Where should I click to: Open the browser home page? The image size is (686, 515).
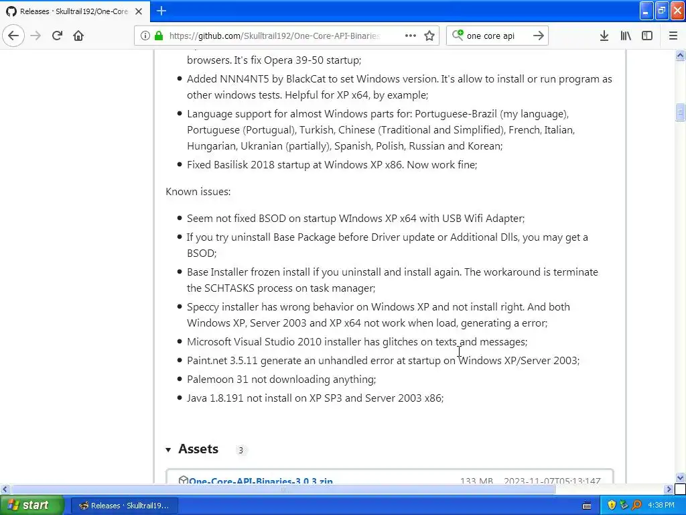click(x=78, y=36)
